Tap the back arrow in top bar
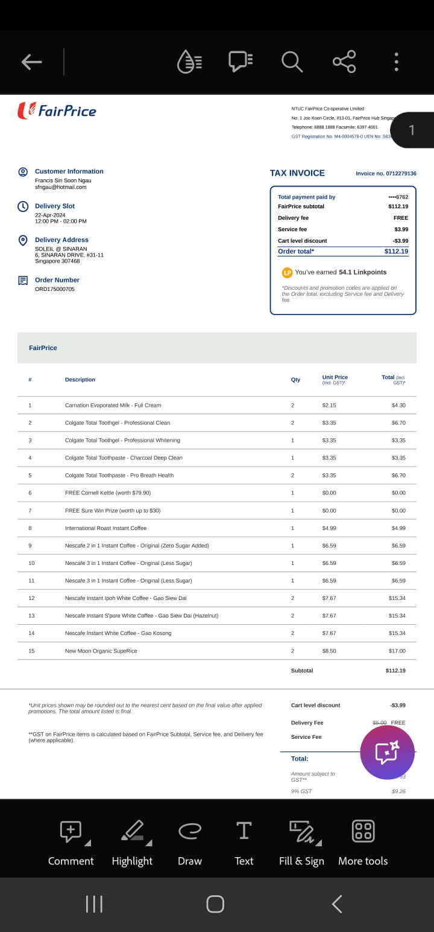The height and width of the screenshot is (932, 434). [31, 62]
